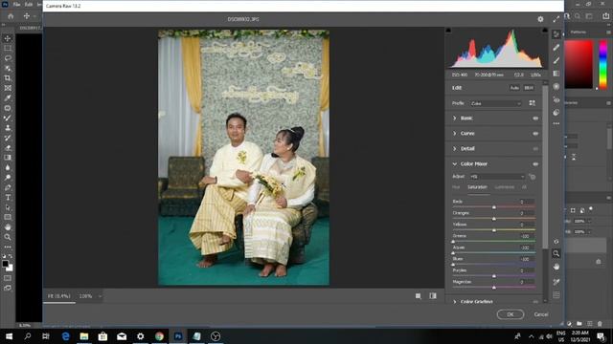This screenshot has height=344, width=613.
Task: Select the Gradient tool
Action: (8, 158)
